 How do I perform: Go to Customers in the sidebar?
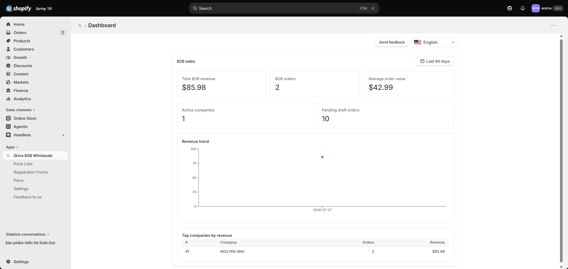click(x=35, y=49)
